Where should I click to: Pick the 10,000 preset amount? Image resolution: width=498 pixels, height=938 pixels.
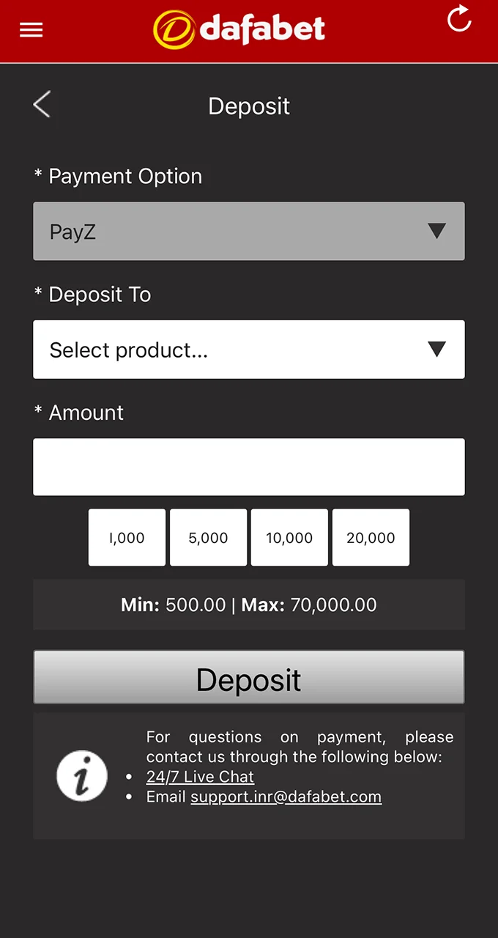tap(289, 538)
